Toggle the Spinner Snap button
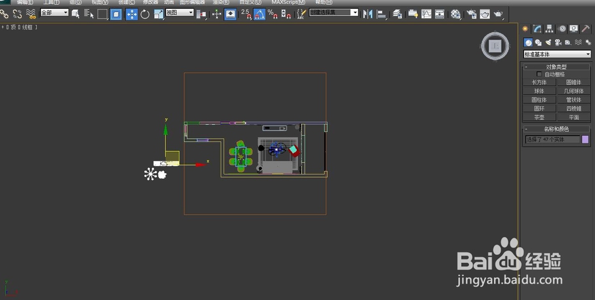 coord(286,14)
